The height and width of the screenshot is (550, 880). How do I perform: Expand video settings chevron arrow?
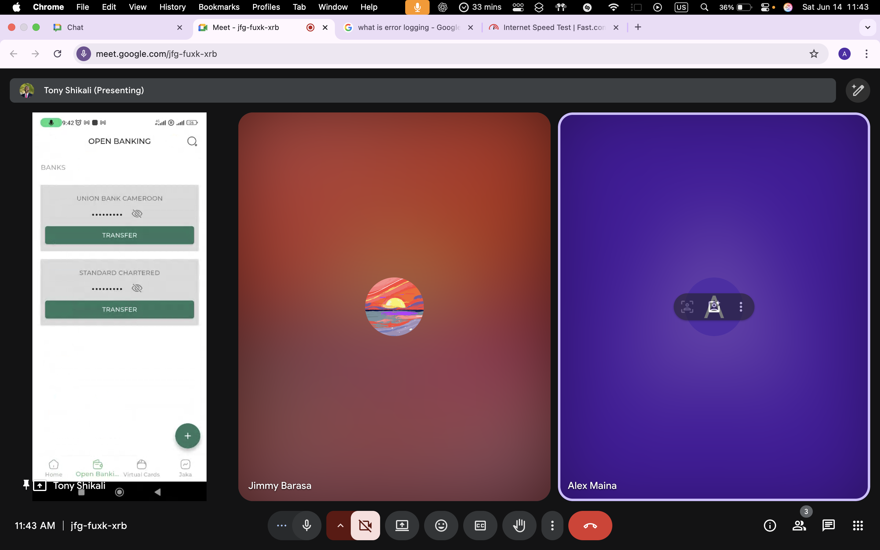(x=340, y=525)
